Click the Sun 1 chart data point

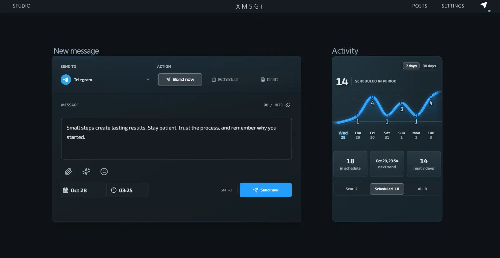[402, 103]
